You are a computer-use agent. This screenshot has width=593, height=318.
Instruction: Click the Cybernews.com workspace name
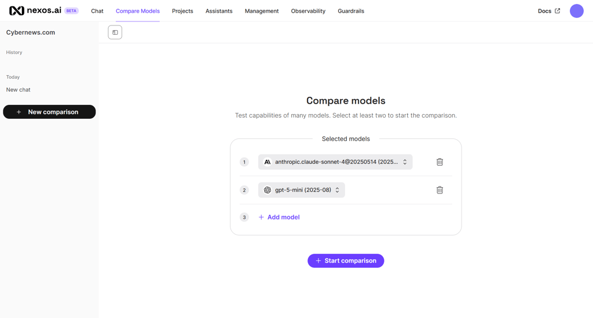(x=31, y=32)
